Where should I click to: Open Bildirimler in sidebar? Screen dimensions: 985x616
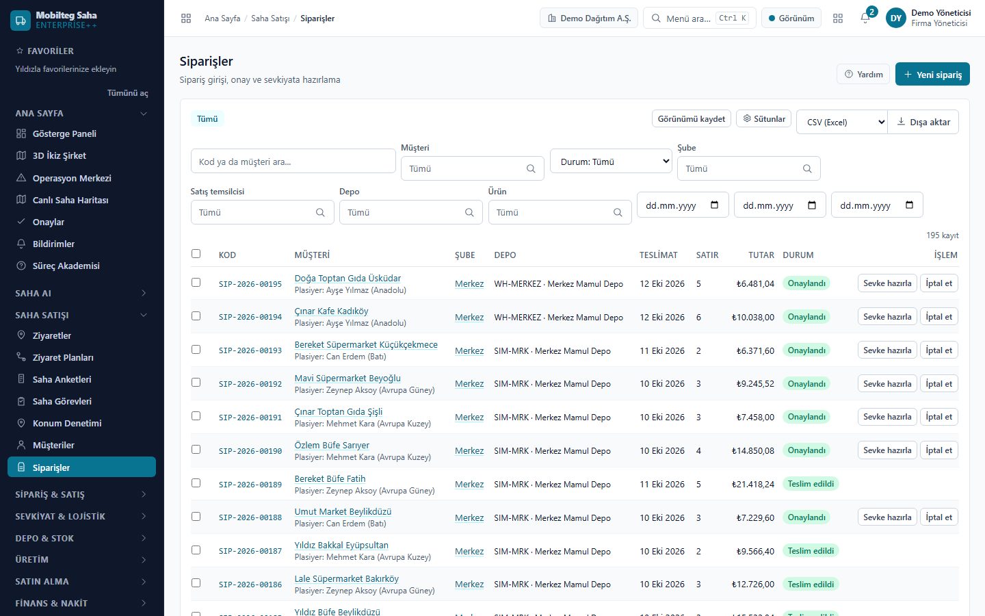pos(81,244)
